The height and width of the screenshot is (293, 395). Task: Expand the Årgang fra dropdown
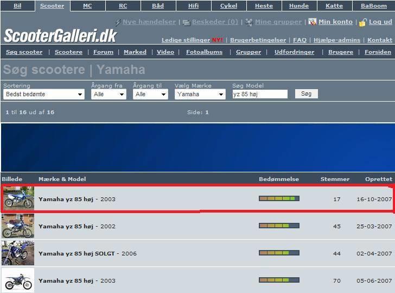[109, 94]
